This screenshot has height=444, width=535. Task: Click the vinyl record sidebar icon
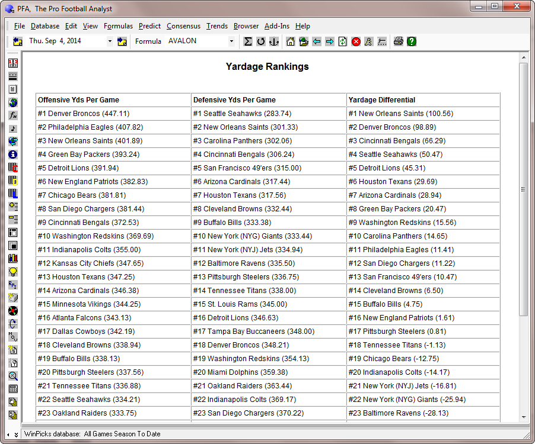pos(13,311)
